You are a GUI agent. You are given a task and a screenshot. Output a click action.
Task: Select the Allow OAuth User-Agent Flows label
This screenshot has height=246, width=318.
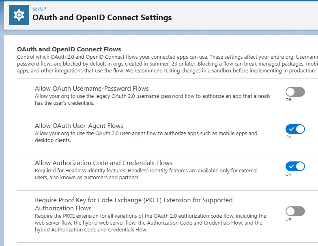[x=79, y=125]
